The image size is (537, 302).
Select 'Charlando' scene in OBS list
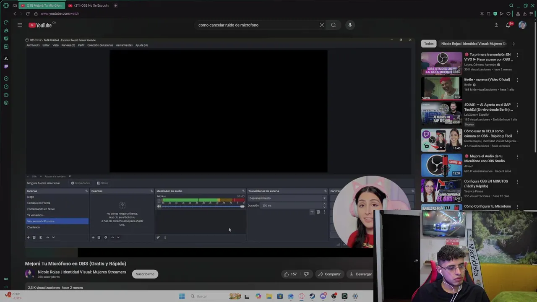pyautogui.click(x=34, y=227)
